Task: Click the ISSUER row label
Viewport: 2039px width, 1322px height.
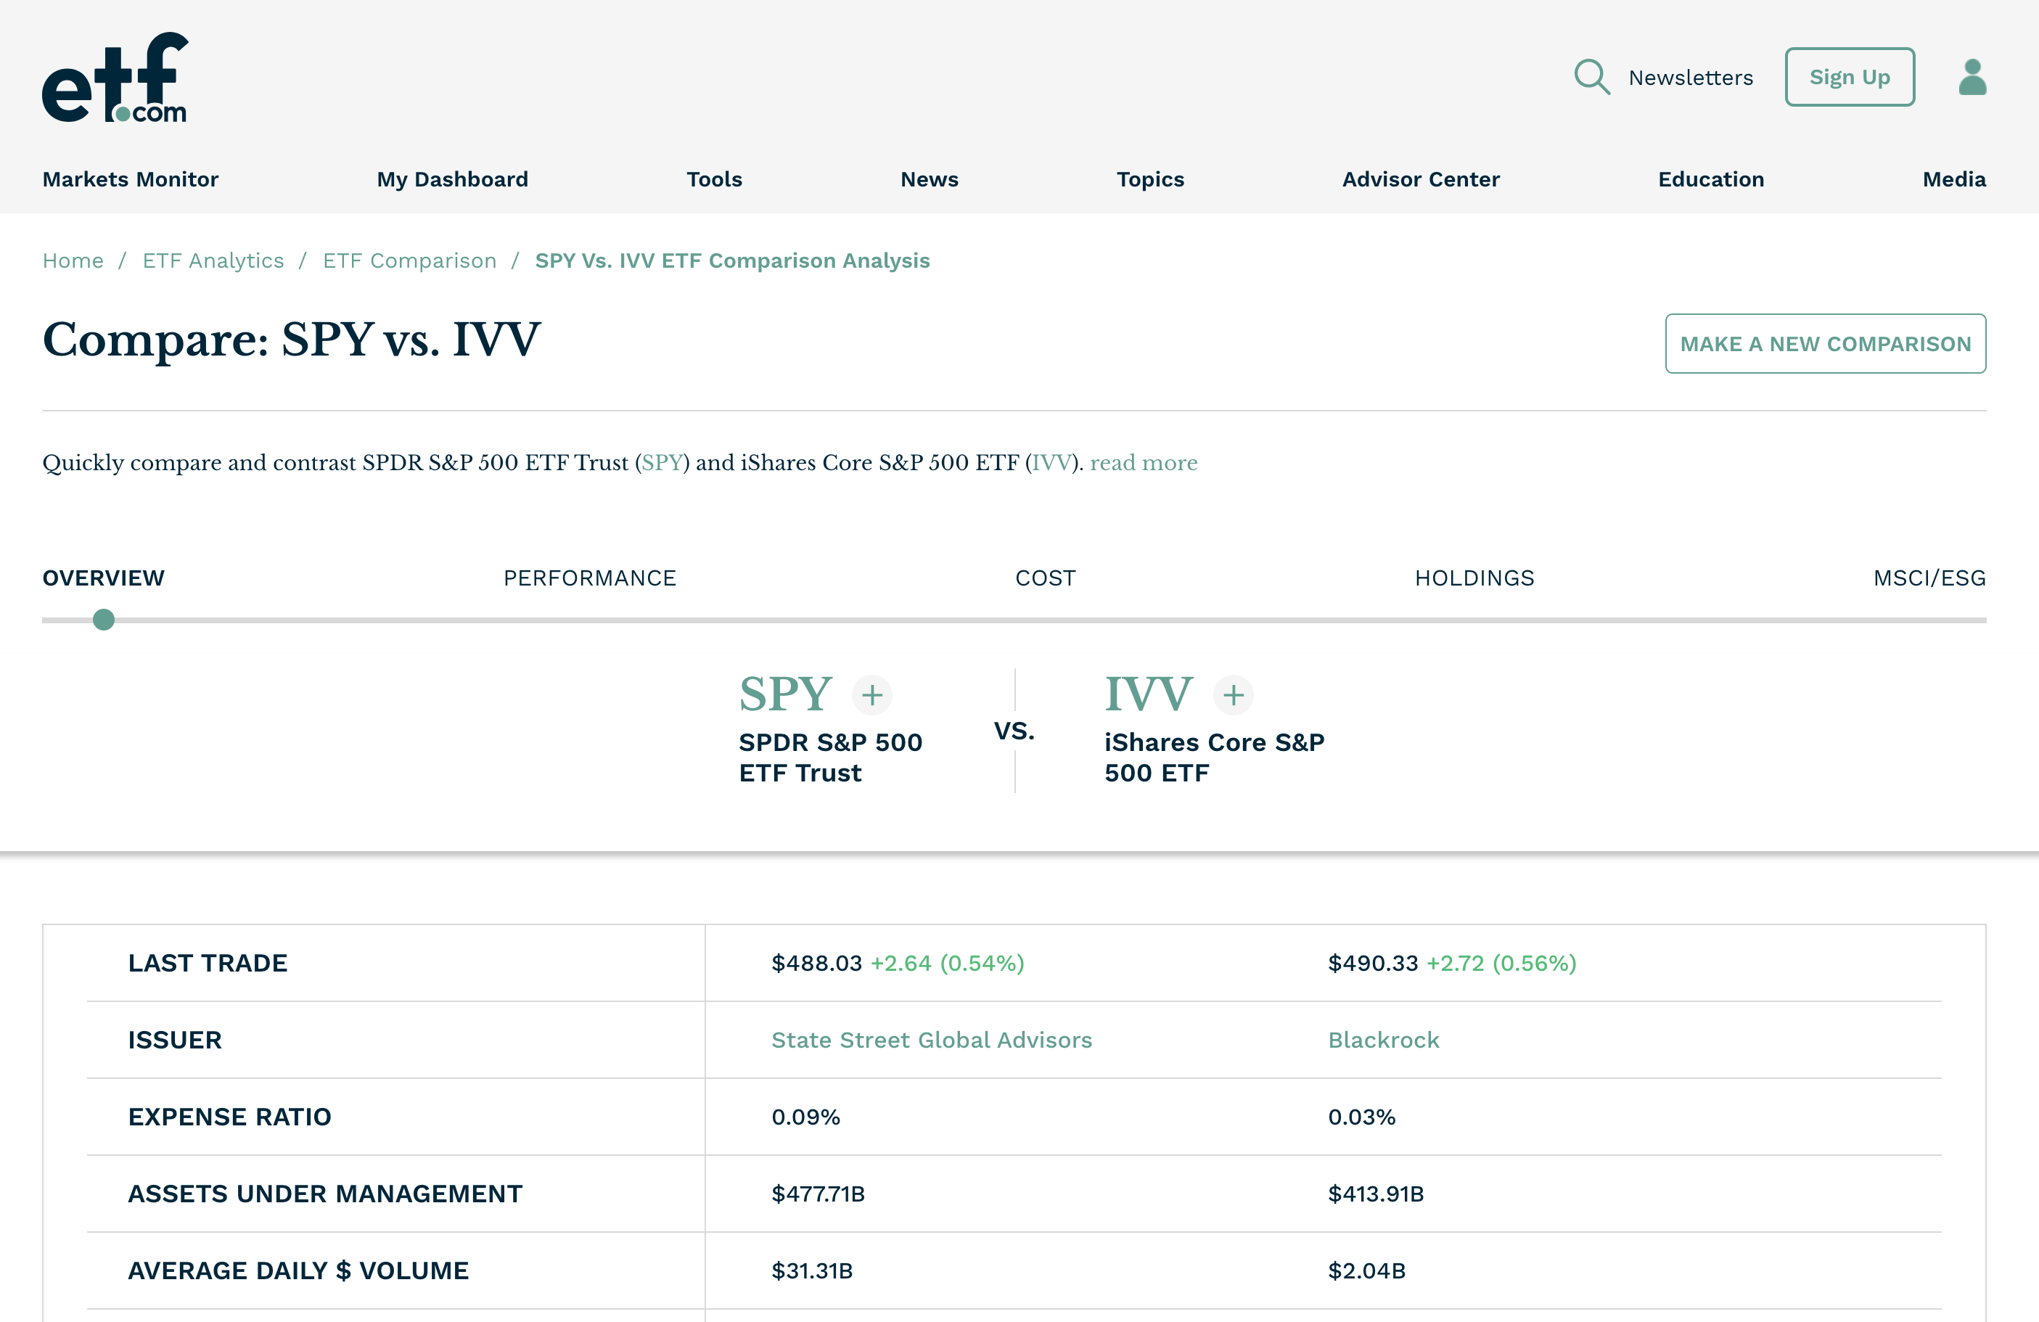Action: pos(175,1040)
